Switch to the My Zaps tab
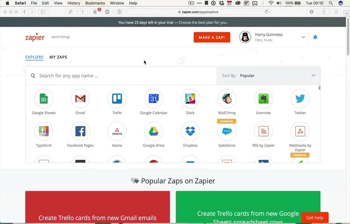The image size is (350, 224). pyautogui.click(x=58, y=57)
